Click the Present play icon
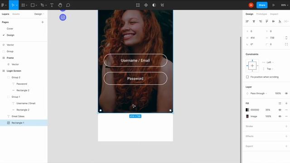 click(x=273, y=5)
